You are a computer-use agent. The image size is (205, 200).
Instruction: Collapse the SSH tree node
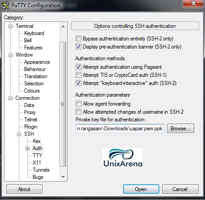tap(19, 134)
